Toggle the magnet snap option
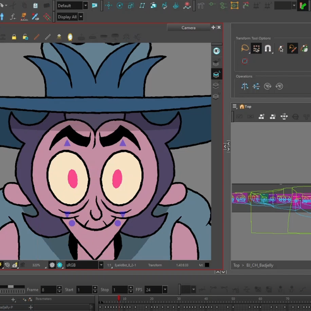Screen dimensions: 311x311 [268, 48]
